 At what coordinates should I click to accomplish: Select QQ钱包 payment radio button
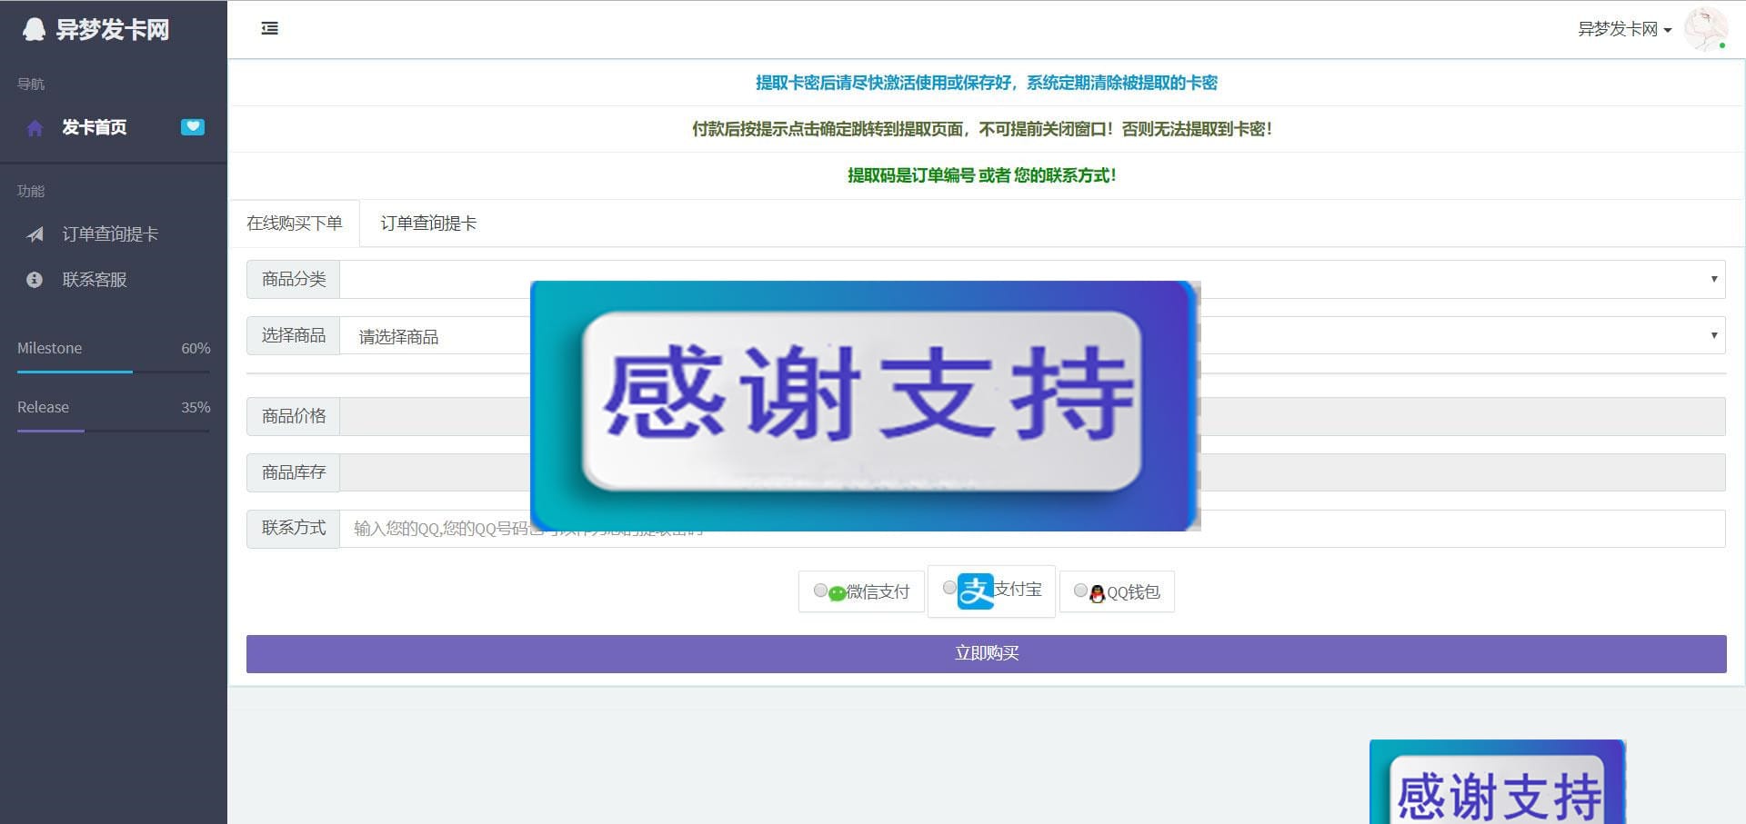(x=1080, y=591)
